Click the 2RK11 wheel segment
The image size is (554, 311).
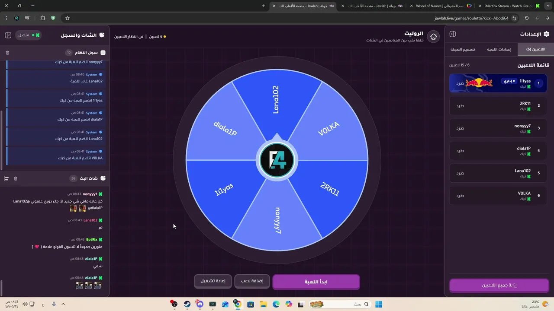pyautogui.click(x=330, y=189)
